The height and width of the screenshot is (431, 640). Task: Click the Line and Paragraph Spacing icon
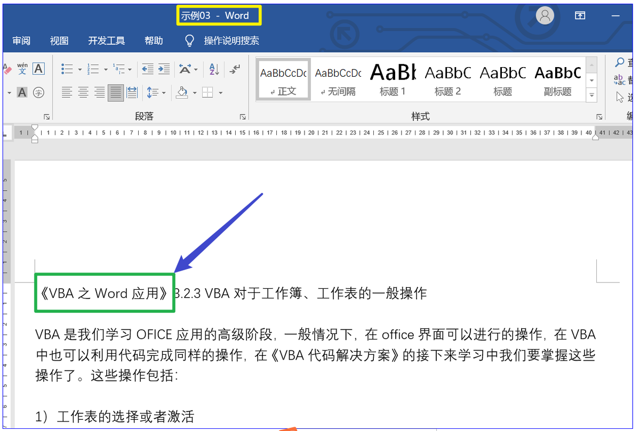pyautogui.click(x=153, y=93)
